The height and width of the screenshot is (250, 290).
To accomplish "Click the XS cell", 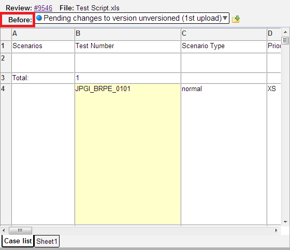I will coord(274,154).
